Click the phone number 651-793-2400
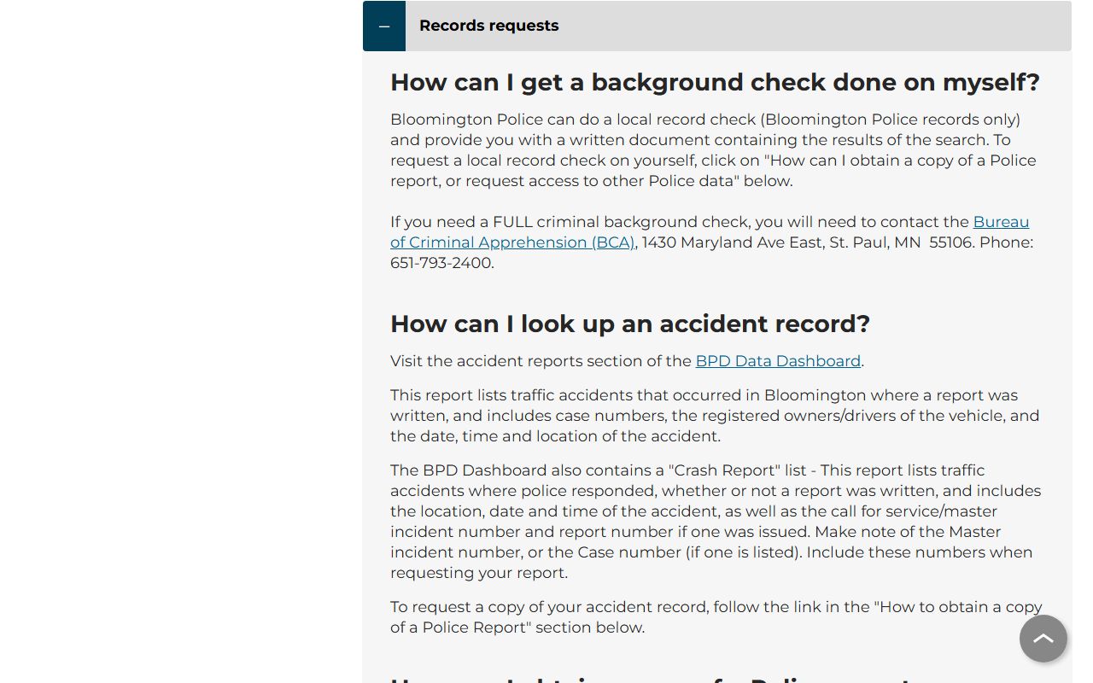This screenshot has height=683, width=1093. point(441,263)
